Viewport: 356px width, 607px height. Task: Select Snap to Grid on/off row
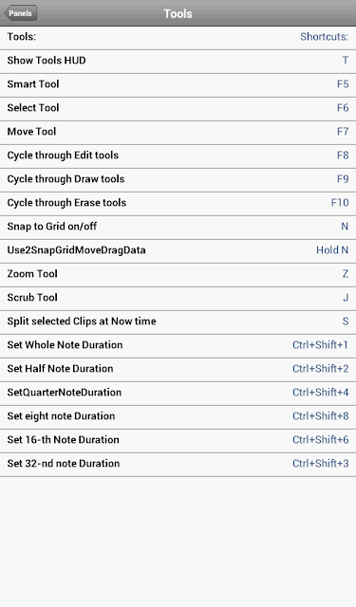pos(178,228)
